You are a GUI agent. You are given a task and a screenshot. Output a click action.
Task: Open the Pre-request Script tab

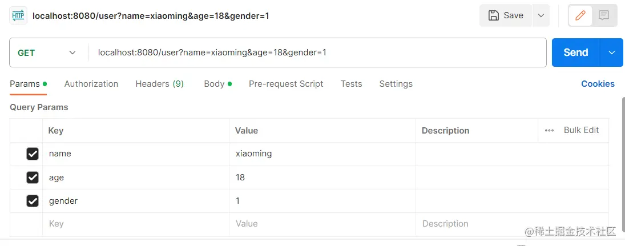pyautogui.click(x=286, y=84)
